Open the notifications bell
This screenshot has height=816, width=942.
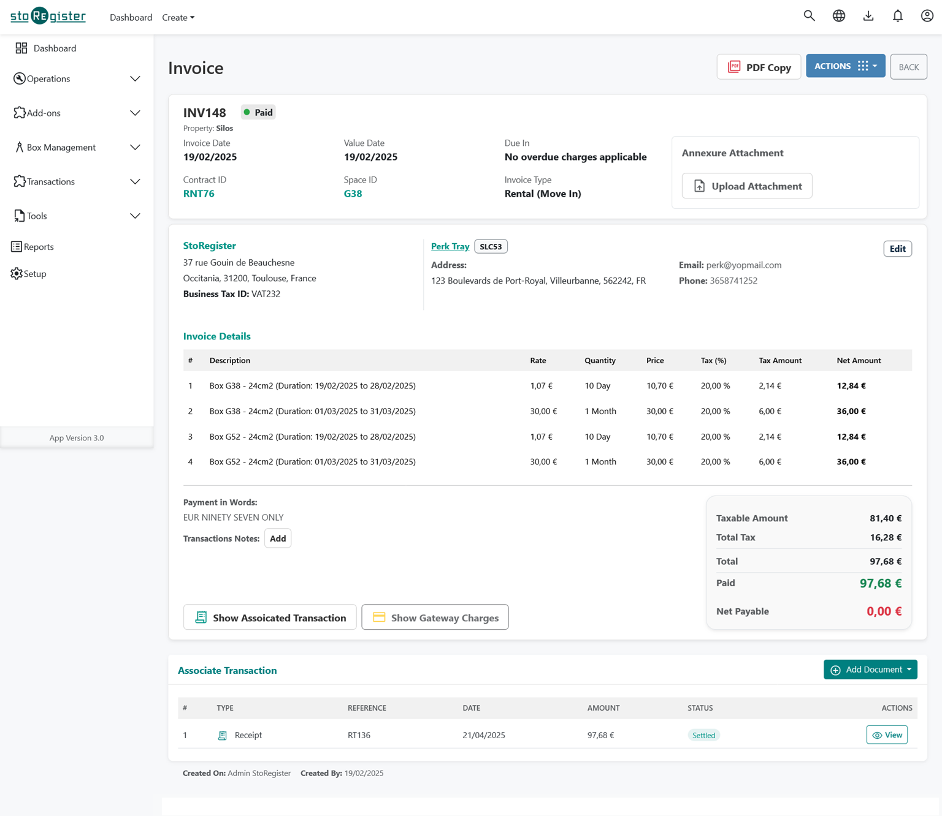897,17
